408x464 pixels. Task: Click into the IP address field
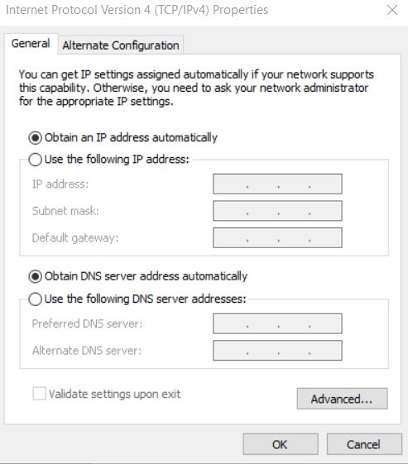tap(277, 184)
